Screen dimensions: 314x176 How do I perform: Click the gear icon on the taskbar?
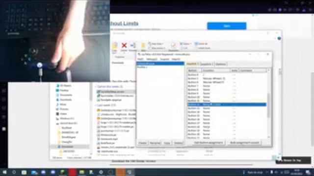pyautogui.click(x=101, y=172)
